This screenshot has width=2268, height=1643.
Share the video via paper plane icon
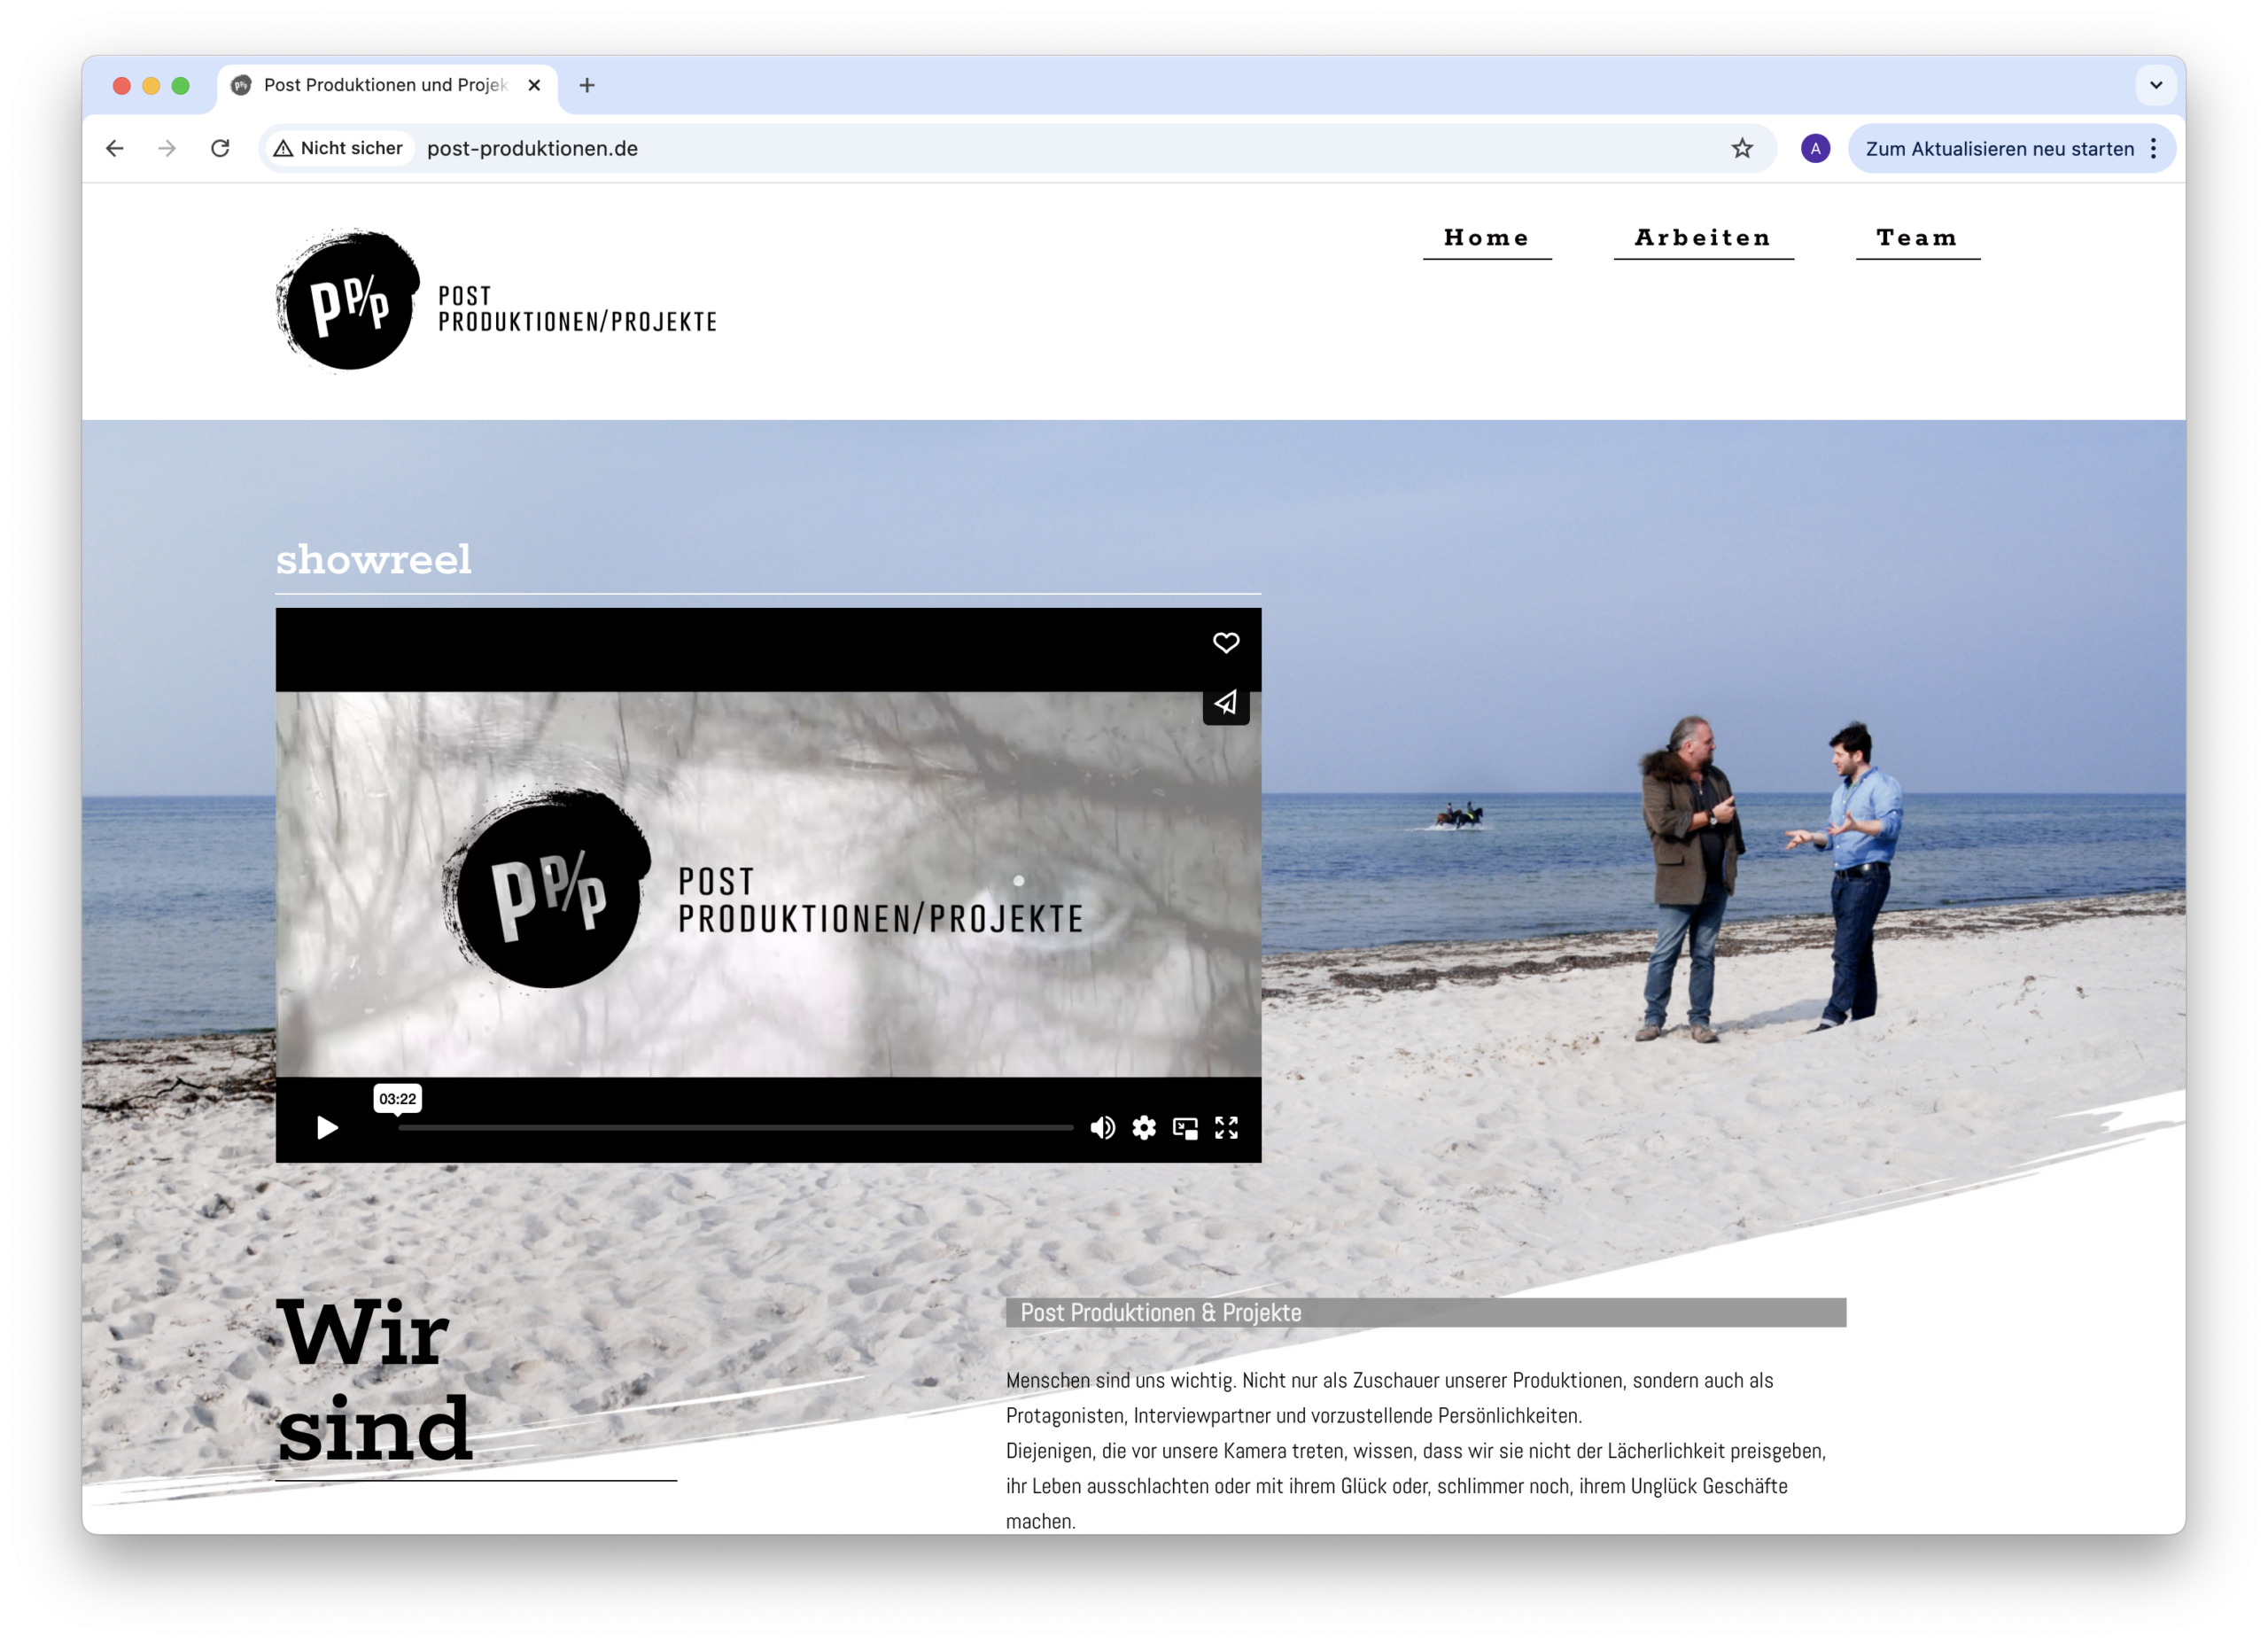[x=1225, y=703]
